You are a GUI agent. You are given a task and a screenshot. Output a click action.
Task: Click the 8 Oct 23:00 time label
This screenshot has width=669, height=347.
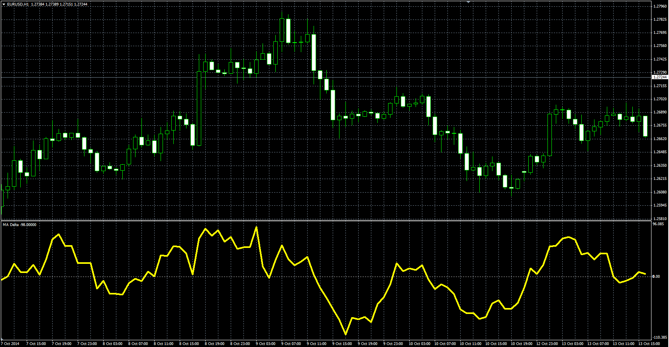click(240, 343)
